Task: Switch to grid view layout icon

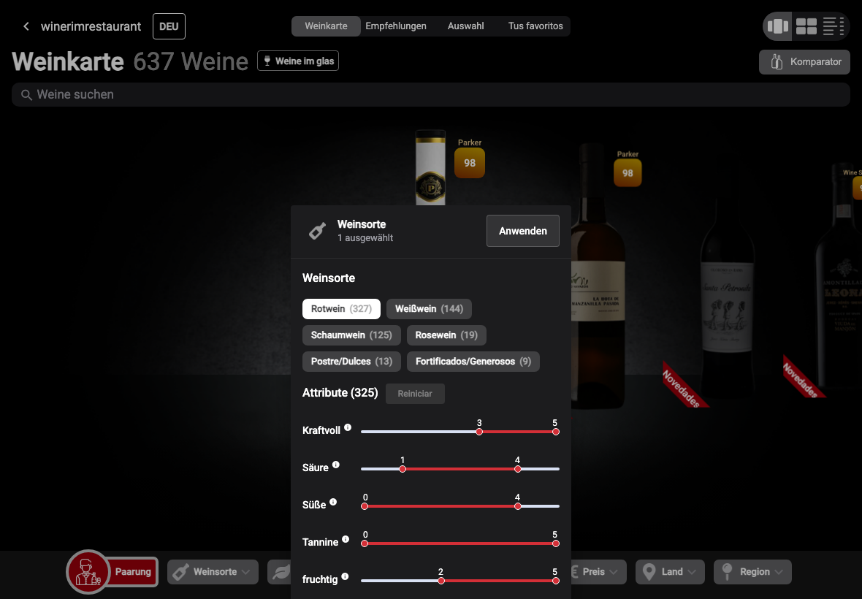Action: pos(806,26)
